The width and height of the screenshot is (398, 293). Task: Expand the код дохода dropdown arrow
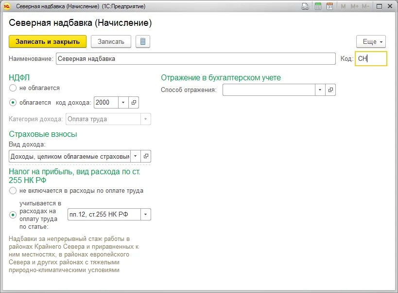point(123,102)
